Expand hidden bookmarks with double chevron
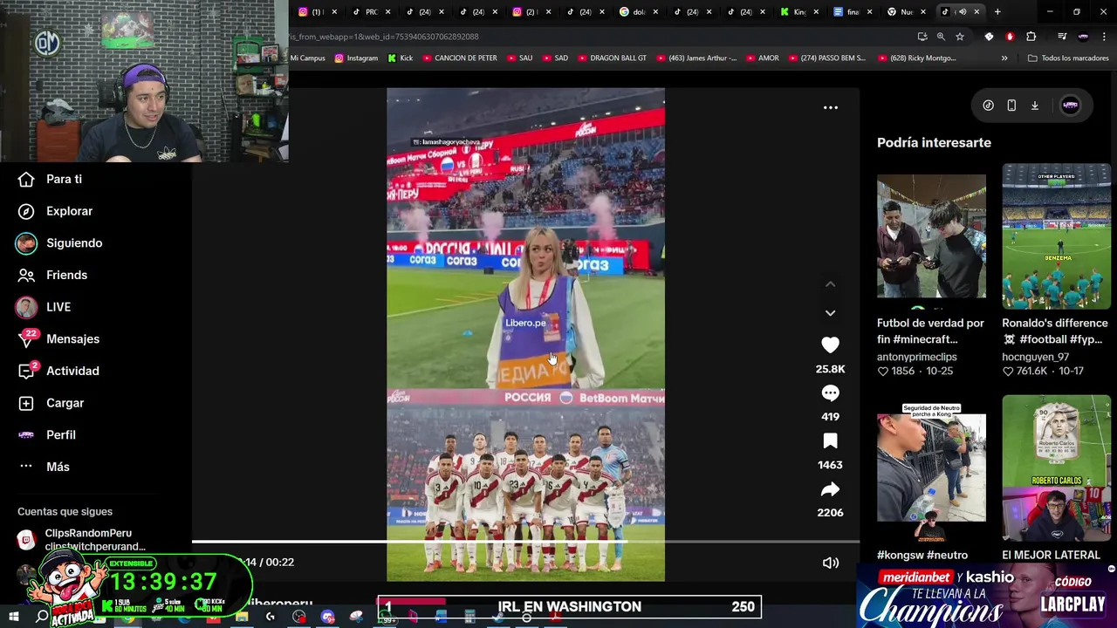Viewport: 1117px width, 628px height. click(x=1004, y=58)
